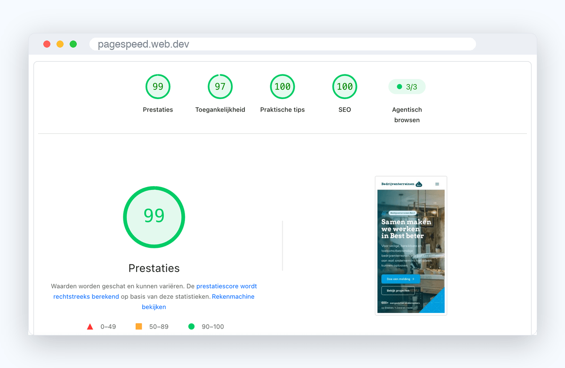Click the 'Agentisch browsen' label

tap(407, 115)
